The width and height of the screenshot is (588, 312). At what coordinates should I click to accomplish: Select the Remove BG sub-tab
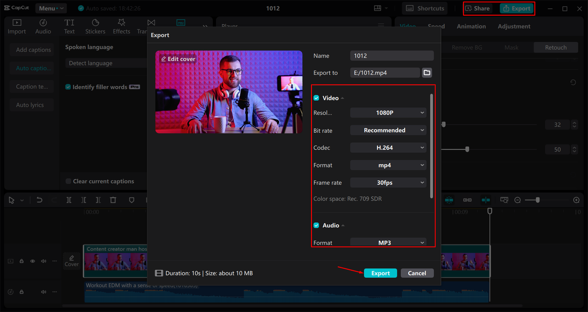[x=467, y=47]
